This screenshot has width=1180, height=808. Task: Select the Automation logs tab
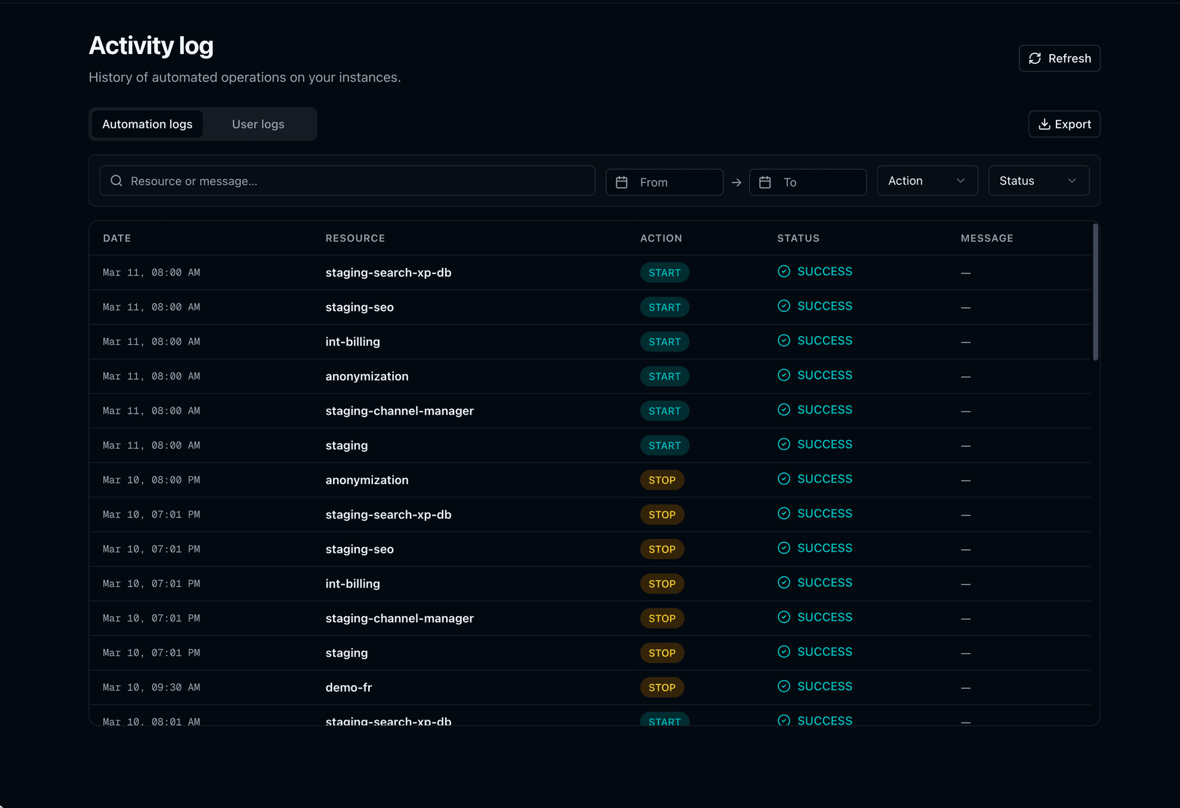[147, 124]
